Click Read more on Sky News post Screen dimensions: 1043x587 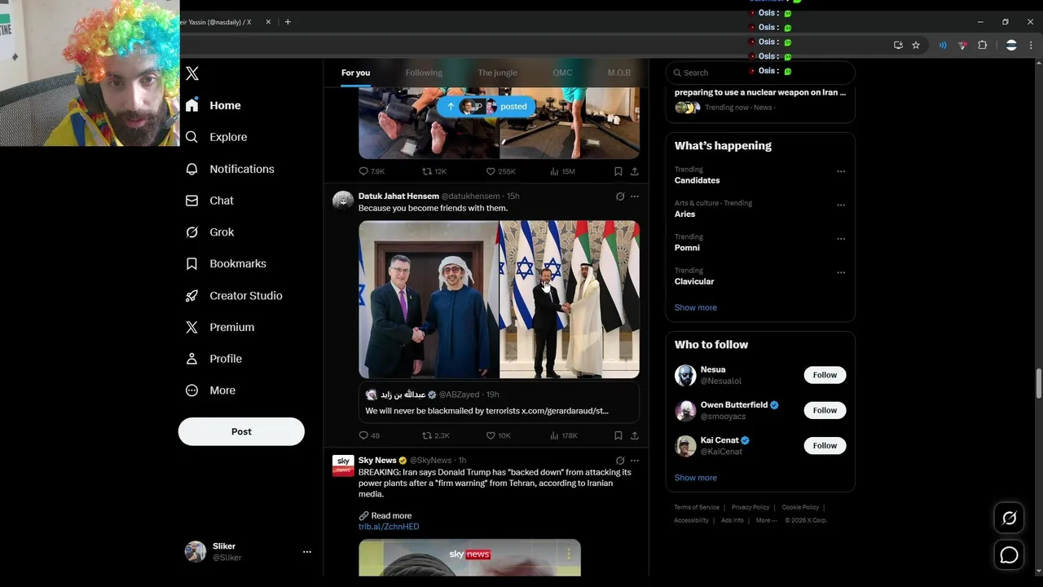(x=391, y=515)
